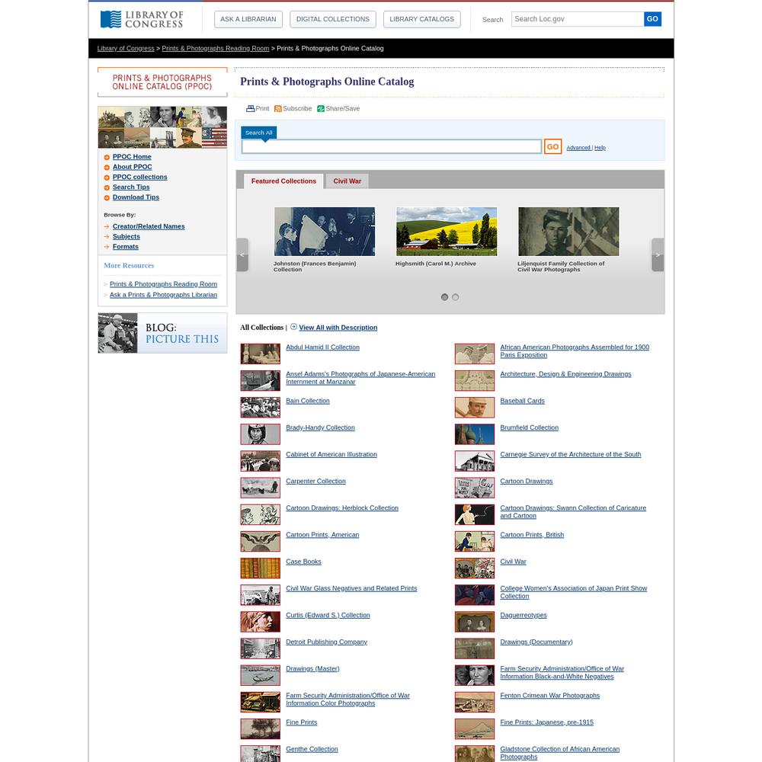Click carousel previous arrow
The height and width of the screenshot is (762, 762).
click(242, 255)
